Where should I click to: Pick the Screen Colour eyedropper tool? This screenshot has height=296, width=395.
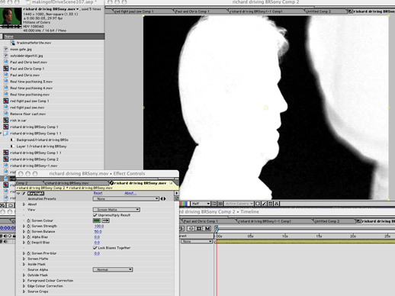click(105, 220)
